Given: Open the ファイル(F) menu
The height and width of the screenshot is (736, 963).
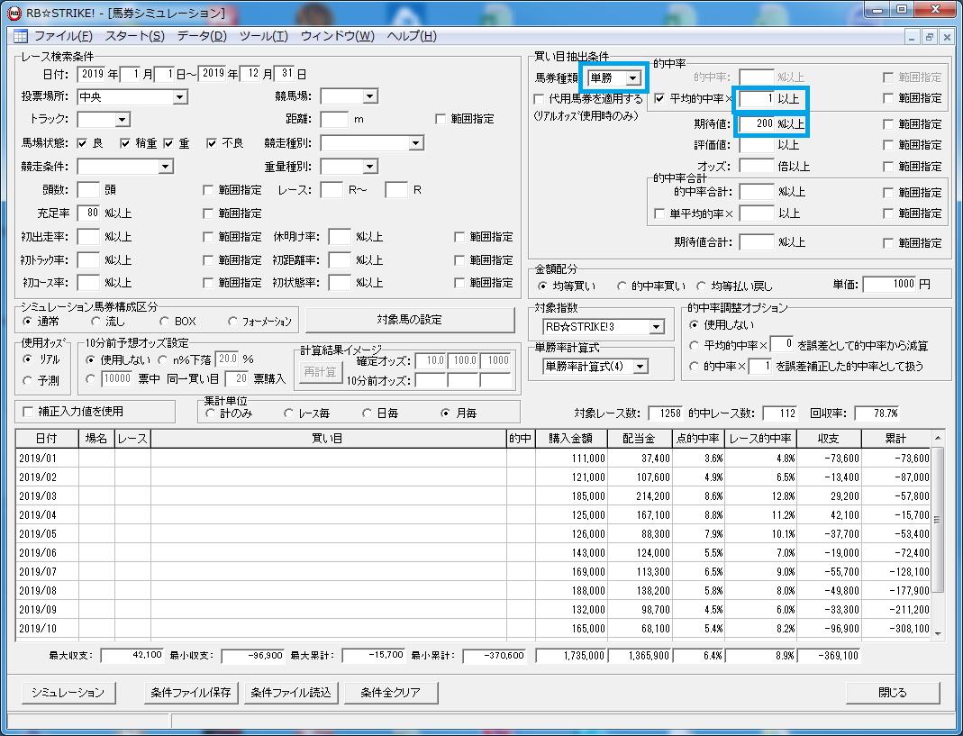Looking at the screenshot, I should [x=63, y=36].
